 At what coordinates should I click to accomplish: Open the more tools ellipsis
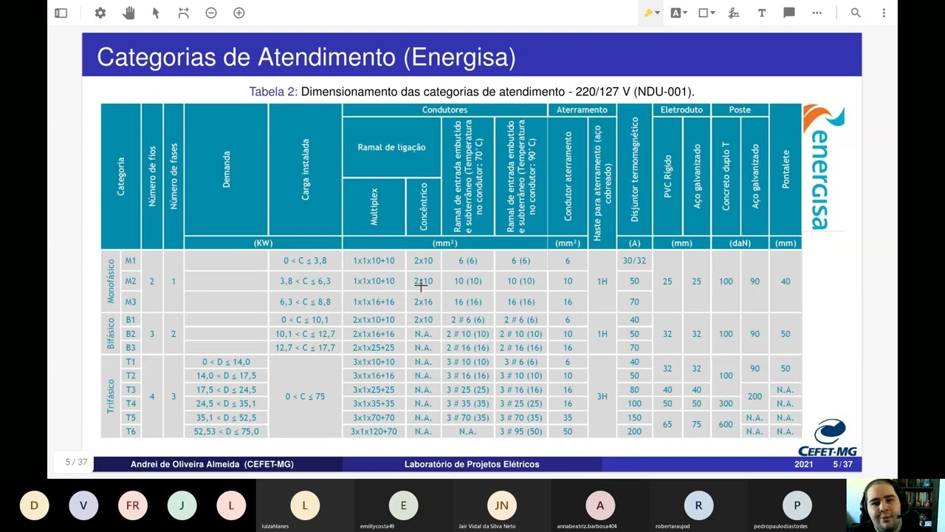click(817, 13)
